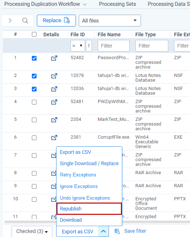Toggle the select-all checkbox in header

34,34
